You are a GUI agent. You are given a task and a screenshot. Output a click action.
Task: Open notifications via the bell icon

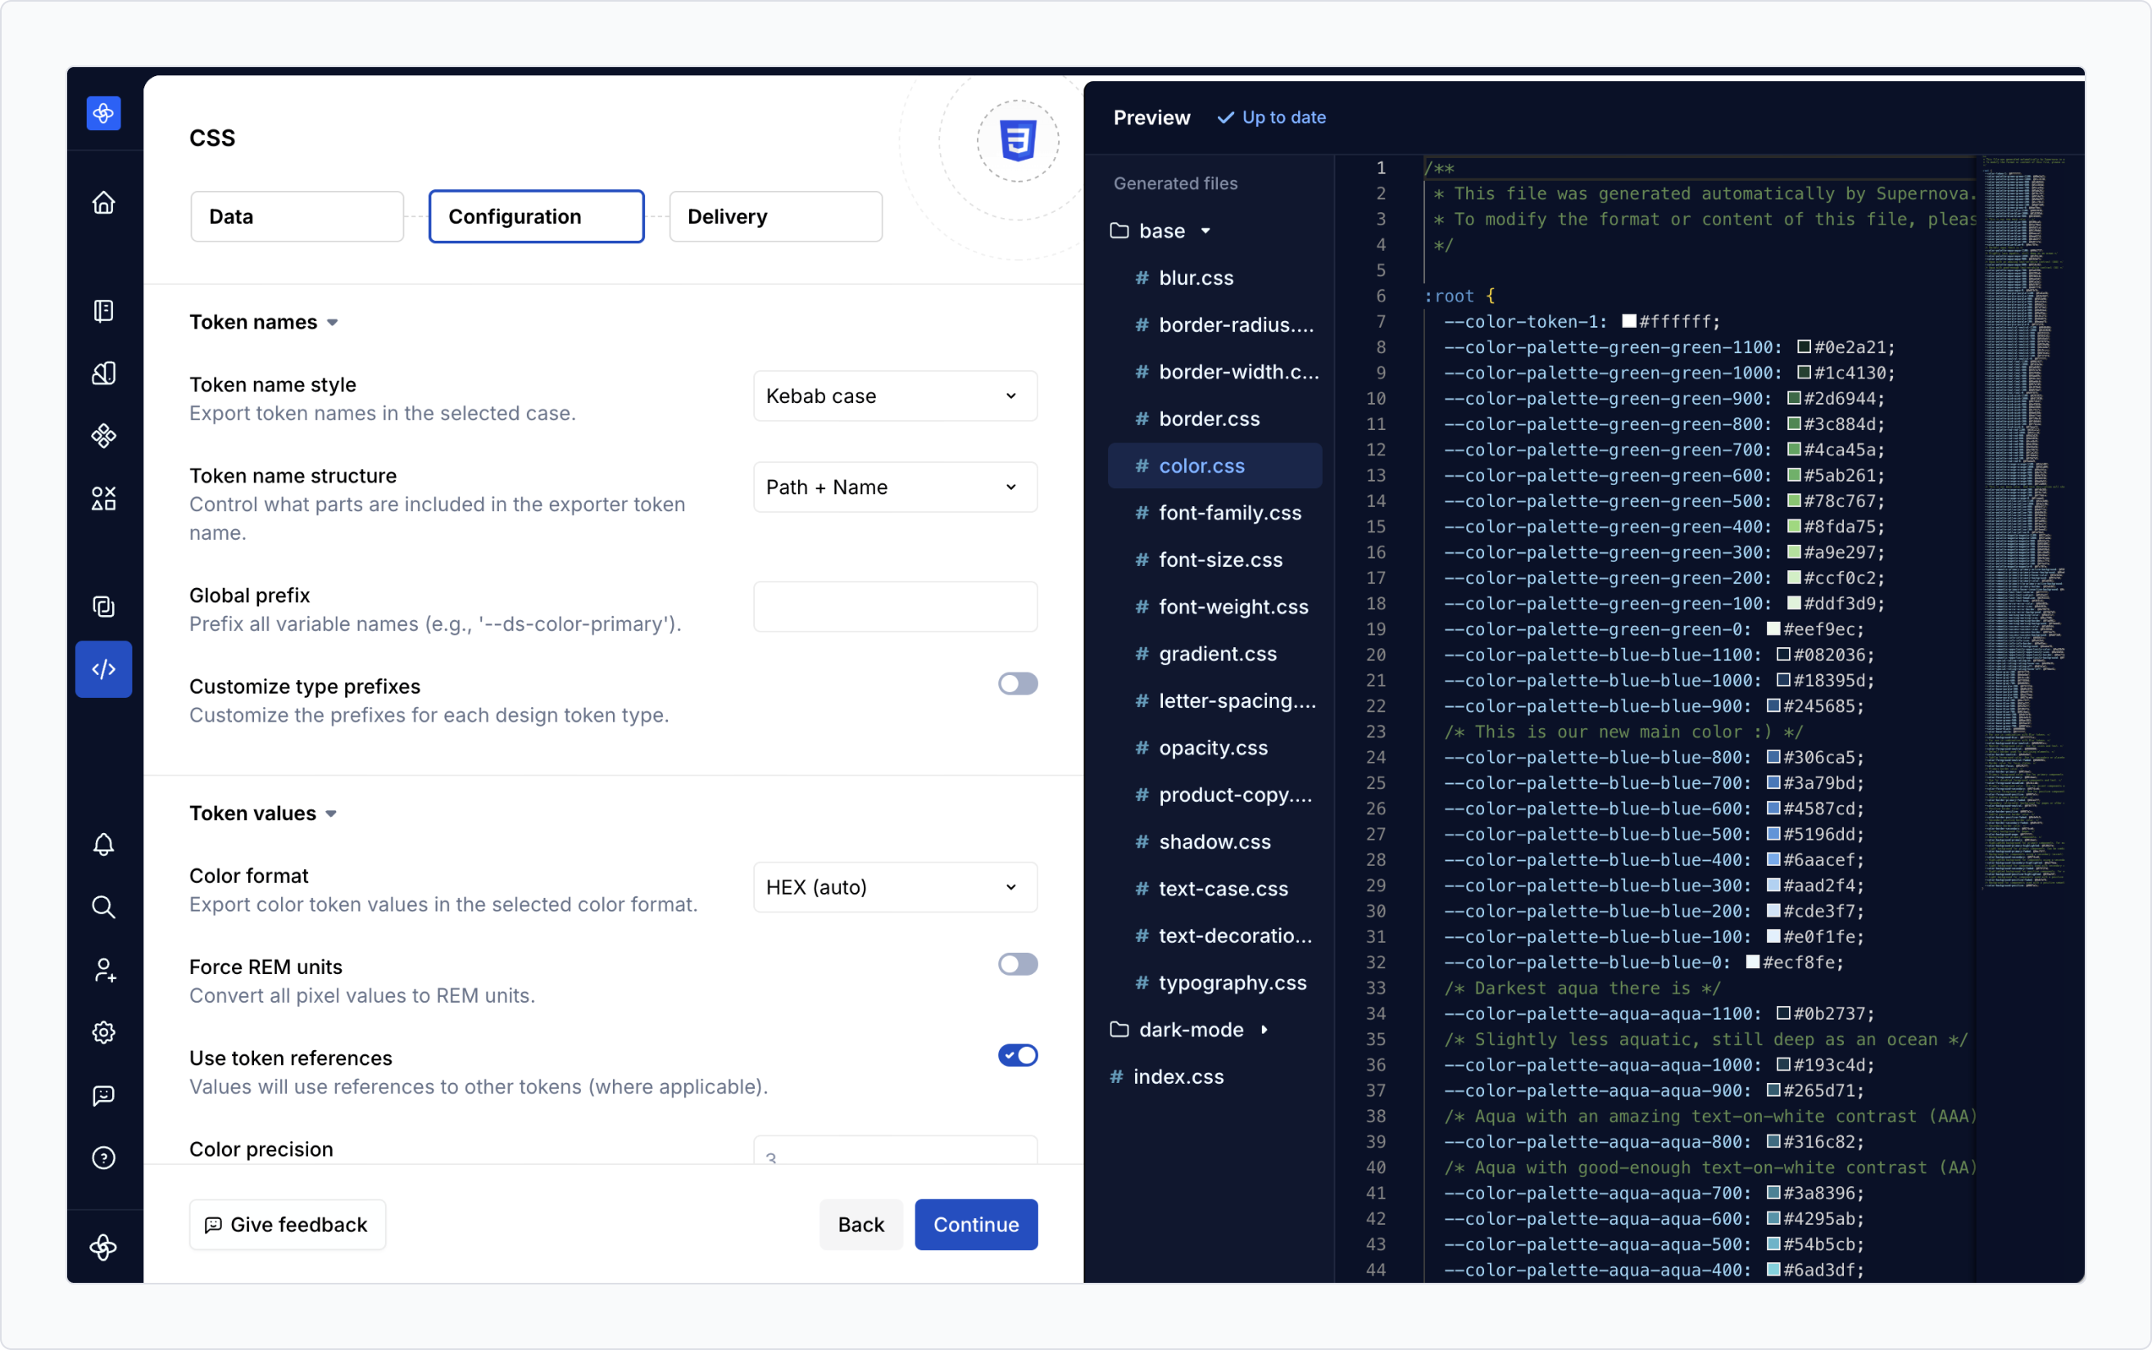103,845
